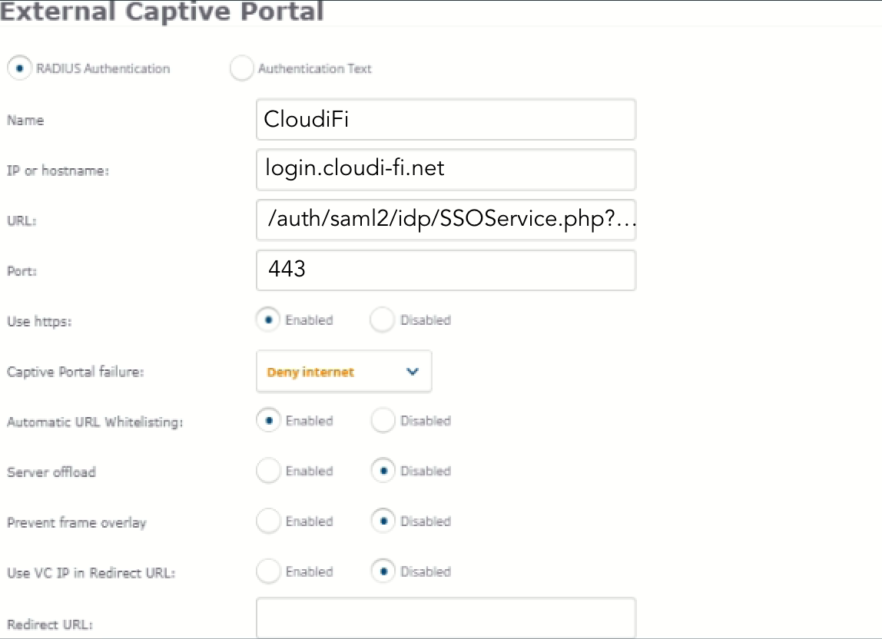Click the Name field containing CloudiFi
This screenshot has height=639, width=882.
tap(446, 120)
